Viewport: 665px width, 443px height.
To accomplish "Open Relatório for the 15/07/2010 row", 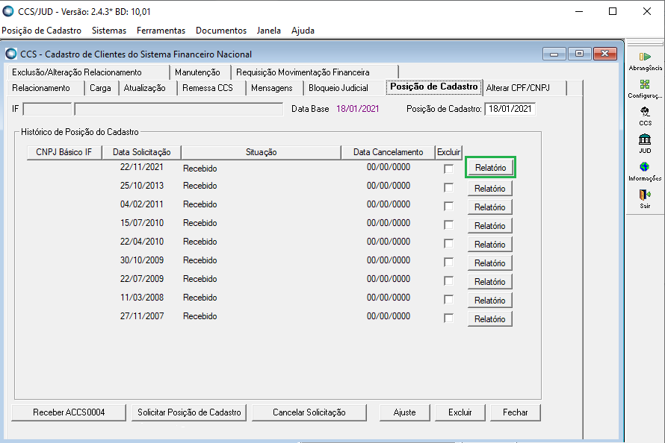I will tap(490, 225).
